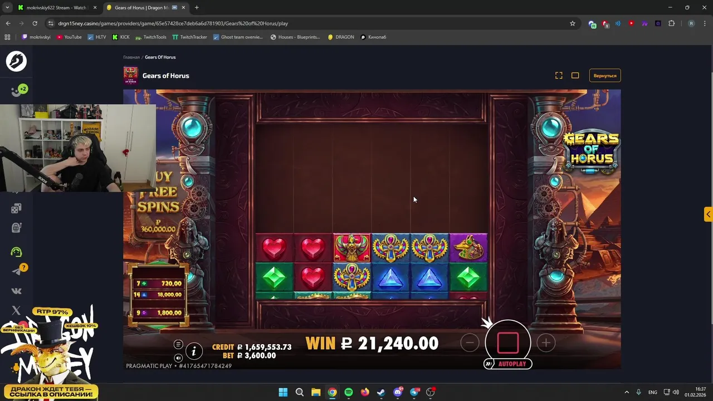Open Steam from taskbar
713x401 pixels.
(x=381, y=392)
